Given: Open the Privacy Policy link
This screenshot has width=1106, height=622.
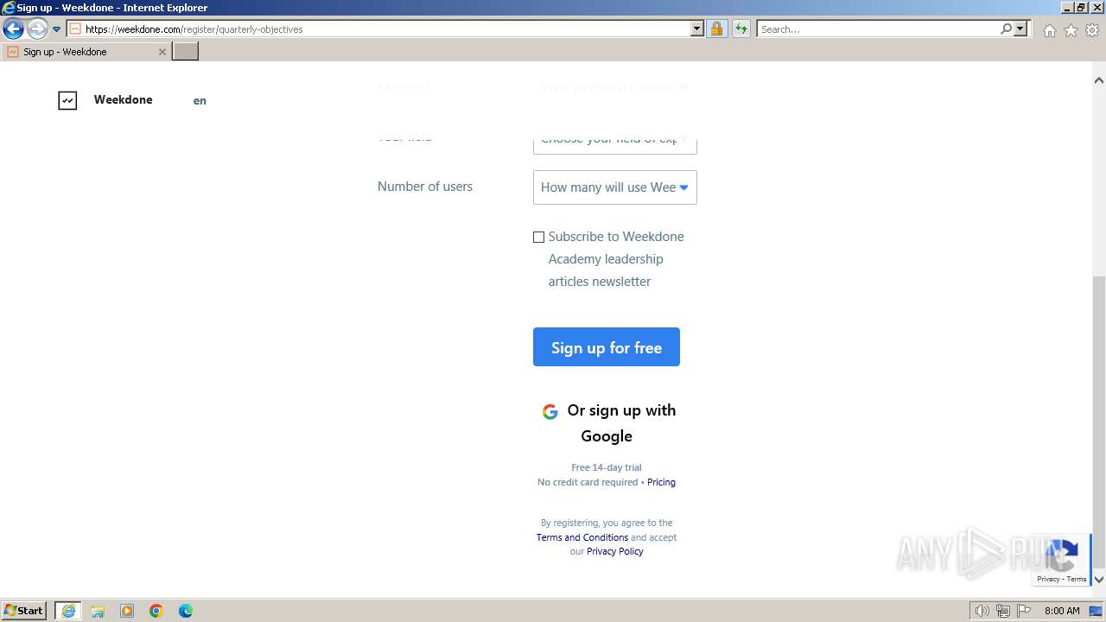Looking at the screenshot, I should [x=614, y=551].
